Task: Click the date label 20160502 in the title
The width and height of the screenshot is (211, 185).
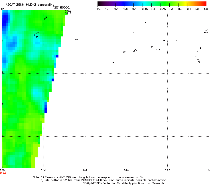Action: [x=62, y=7]
